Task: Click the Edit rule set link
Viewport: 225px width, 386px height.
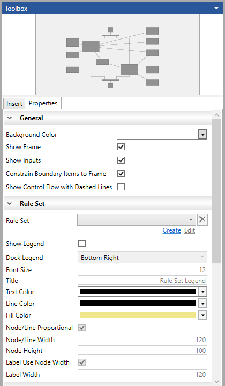Action: coord(190,230)
